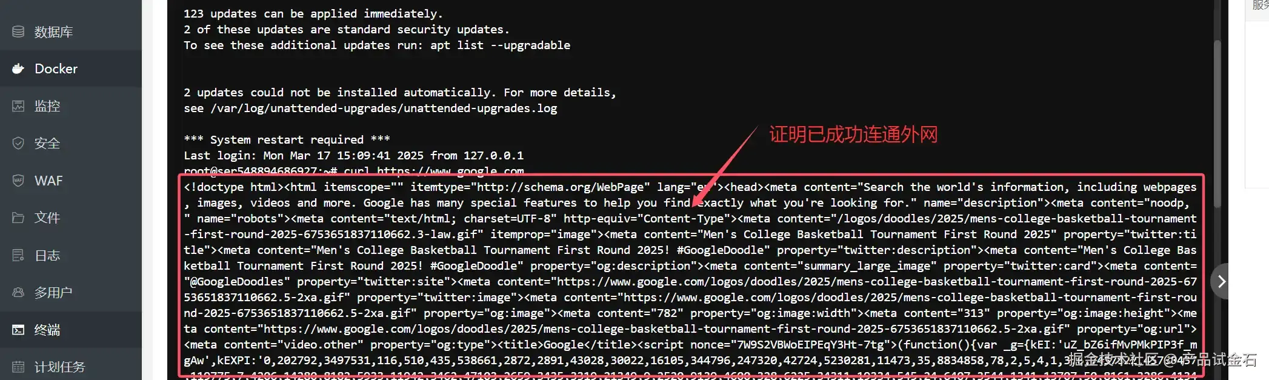Click the security (安全) shield icon
Image resolution: width=1269 pixels, height=380 pixels.
(18, 143)
